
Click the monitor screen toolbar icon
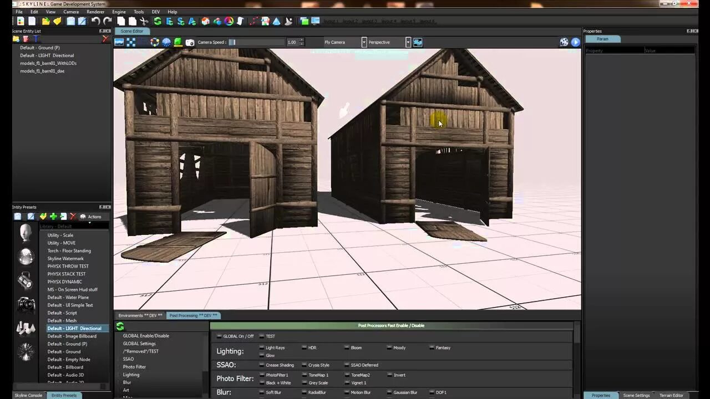tap(316, 21)
